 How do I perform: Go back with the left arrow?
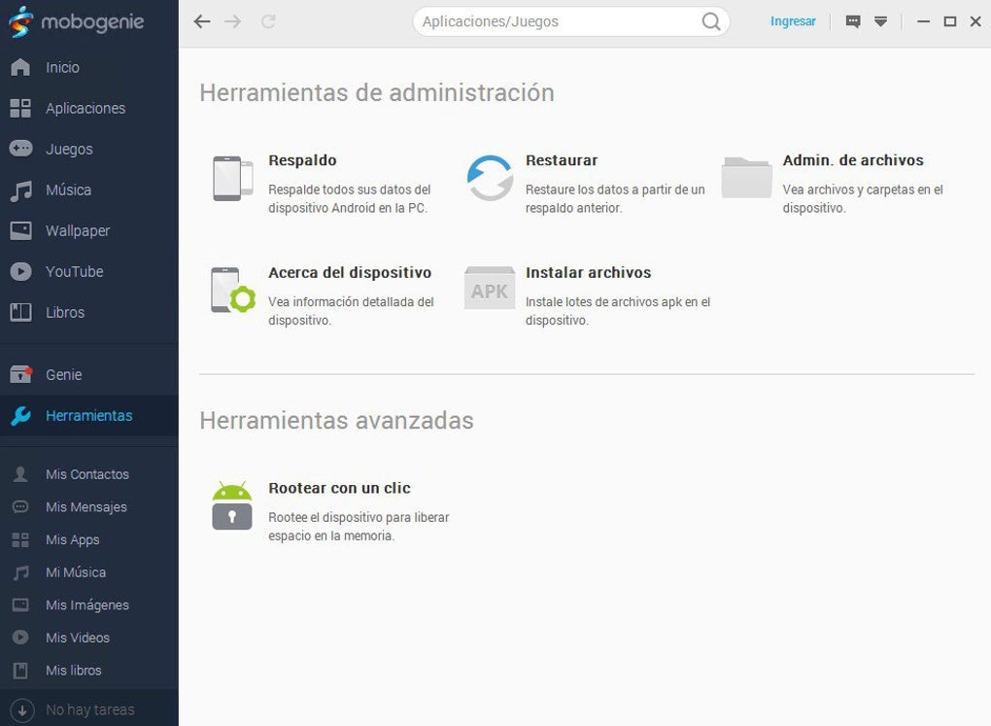[202, 21]
